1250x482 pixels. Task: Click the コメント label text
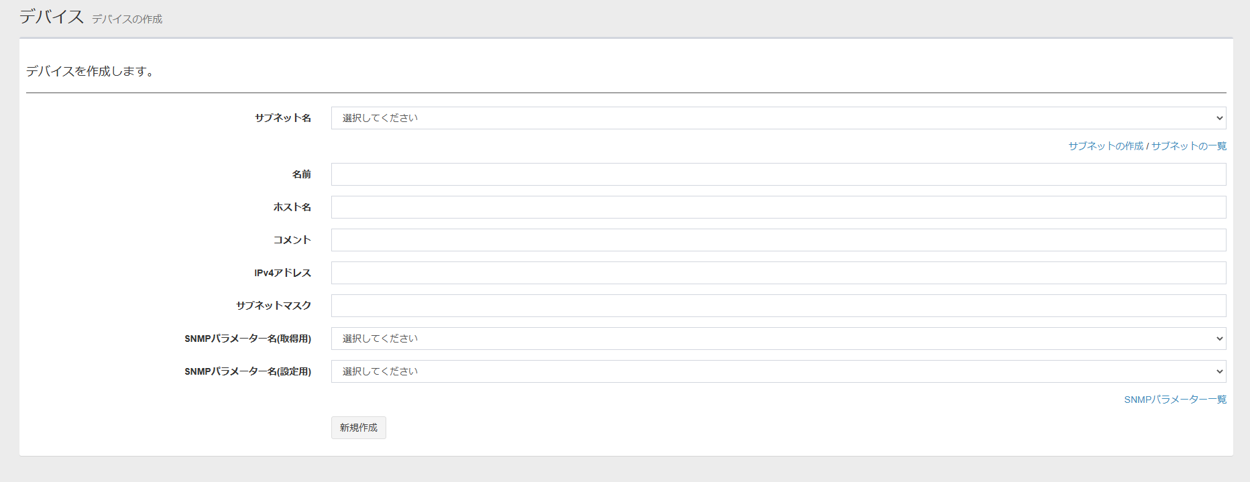click(x=292, y=240)
